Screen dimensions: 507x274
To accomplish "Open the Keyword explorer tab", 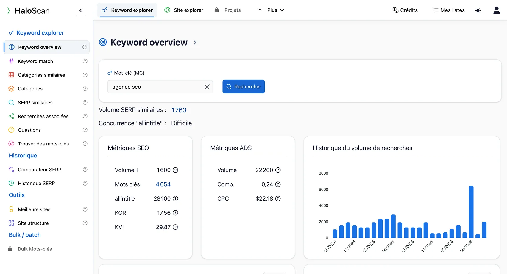I will (x=127, y=10).
